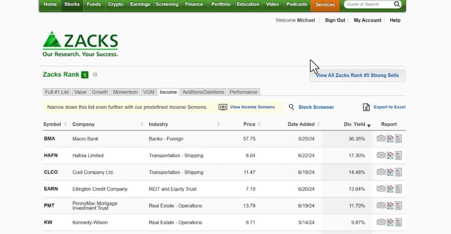Open the Earnings menu
The image size is (451, 234).
140,4
